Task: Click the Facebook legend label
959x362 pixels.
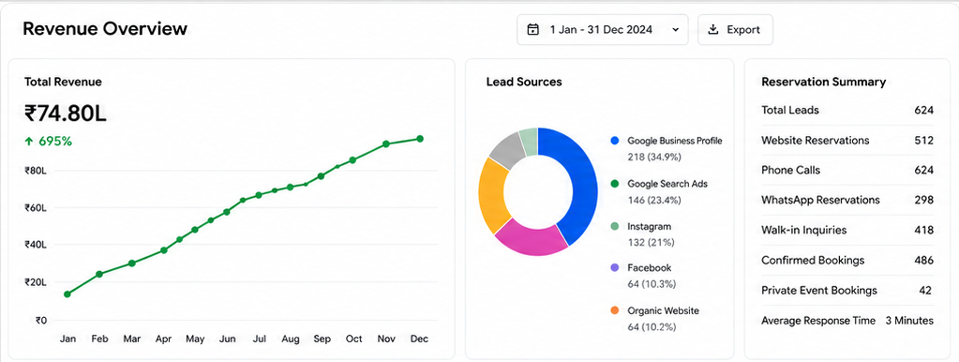Action: 650,268
